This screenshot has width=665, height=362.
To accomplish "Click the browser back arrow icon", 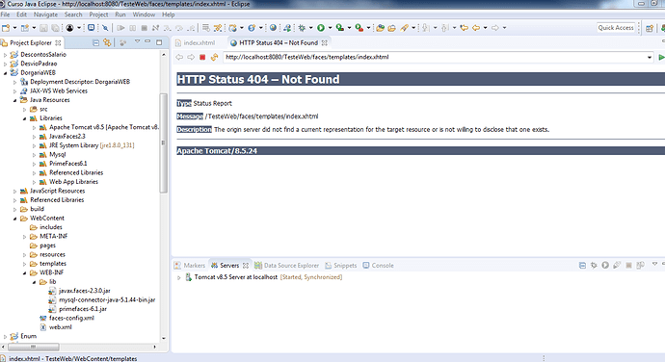I will (179, 57).
